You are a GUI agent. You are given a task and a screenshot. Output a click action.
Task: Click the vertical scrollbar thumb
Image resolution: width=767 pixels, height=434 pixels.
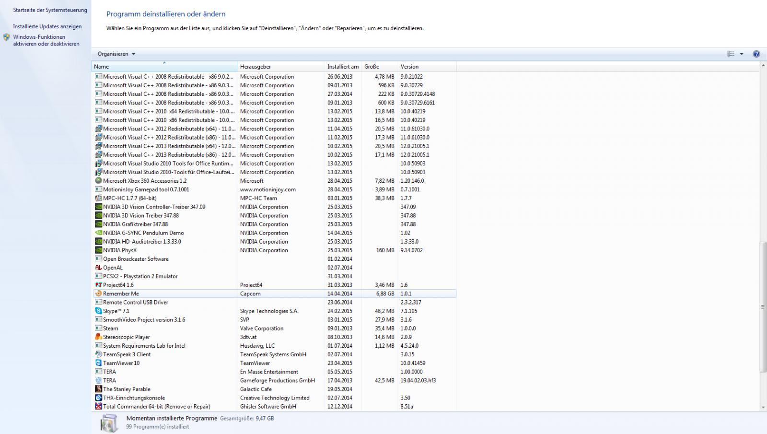coord(763,307)
